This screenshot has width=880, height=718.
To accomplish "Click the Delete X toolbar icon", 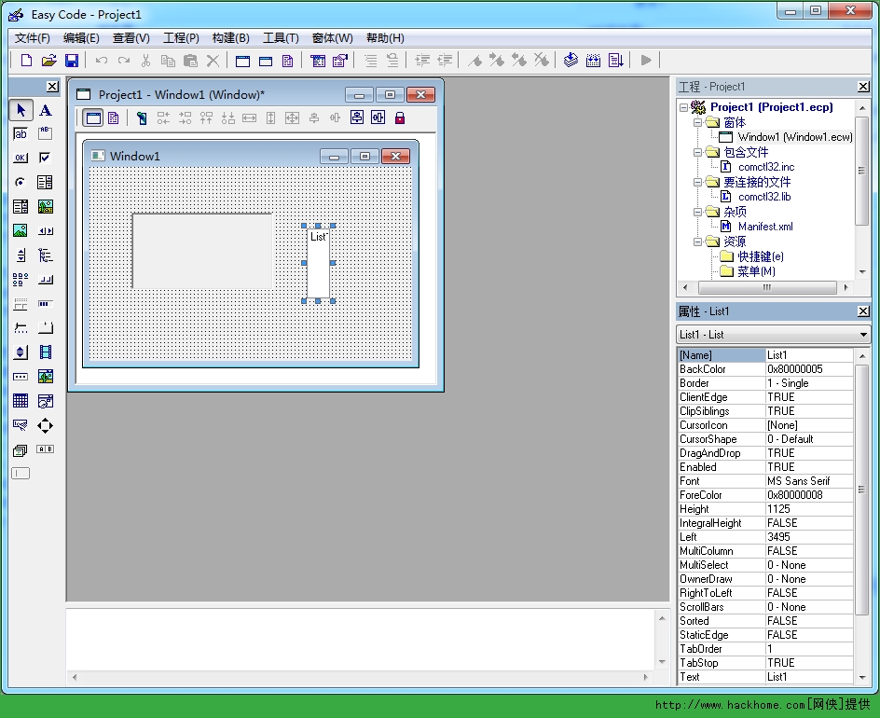I will pos(213,60).
